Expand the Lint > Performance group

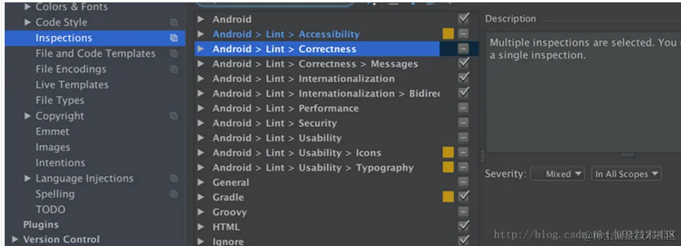[200, 108]
